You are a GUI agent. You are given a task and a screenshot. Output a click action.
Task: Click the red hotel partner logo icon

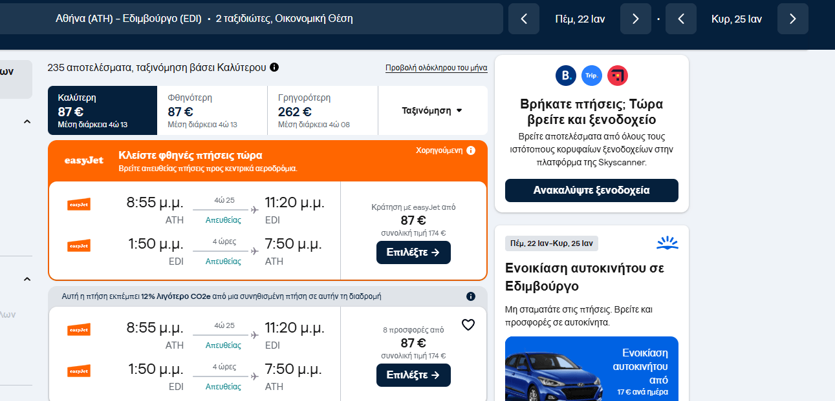pos(618,76)
